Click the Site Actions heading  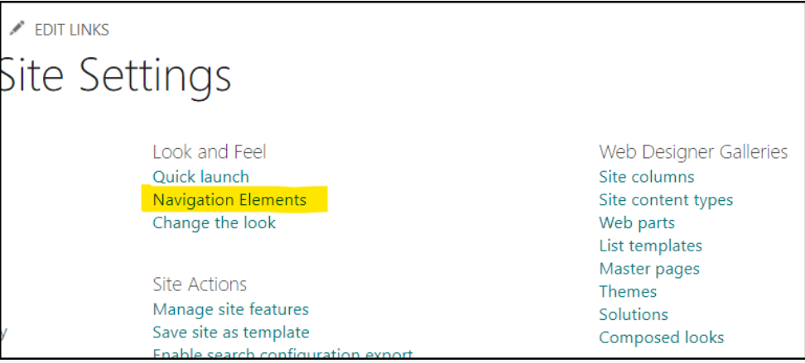pyautogui.click(x=200, y=284)
